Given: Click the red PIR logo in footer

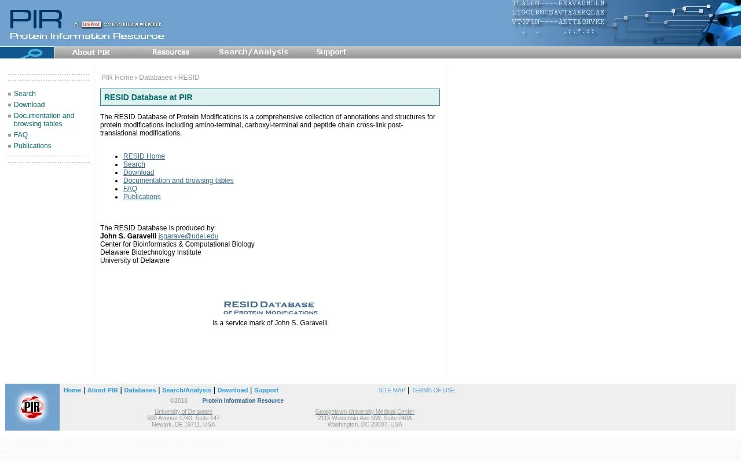Looking at the screenshot, I should click(32, 407).
